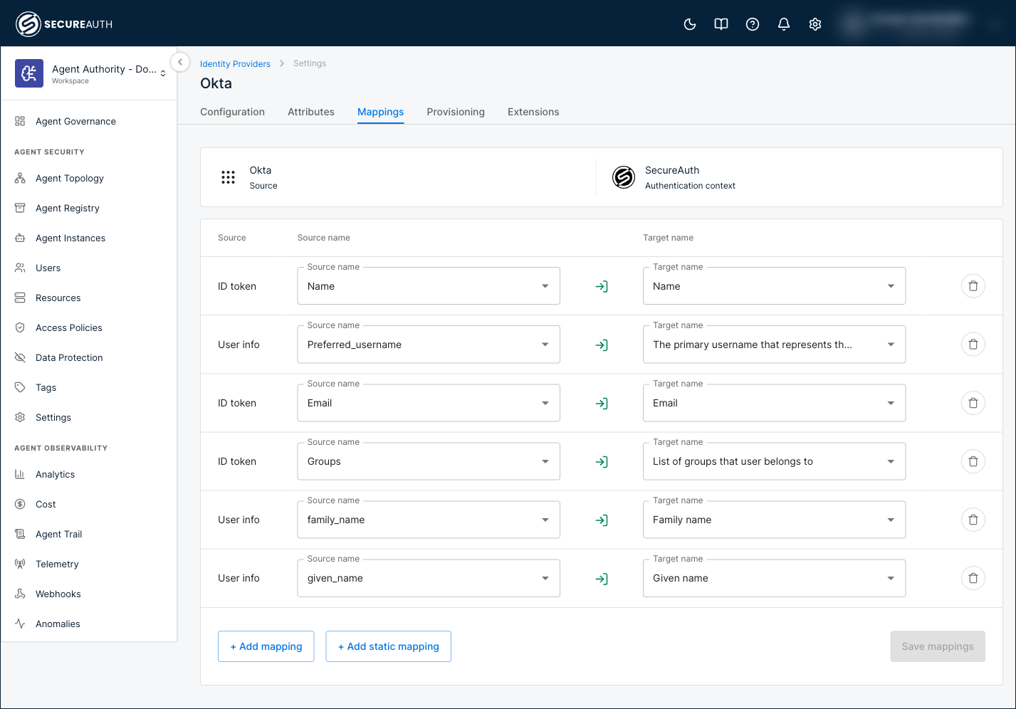Image resolution: width=1016 pixels, height=709 pixels.
Task: Open documentation book icon
Action: 721,24
